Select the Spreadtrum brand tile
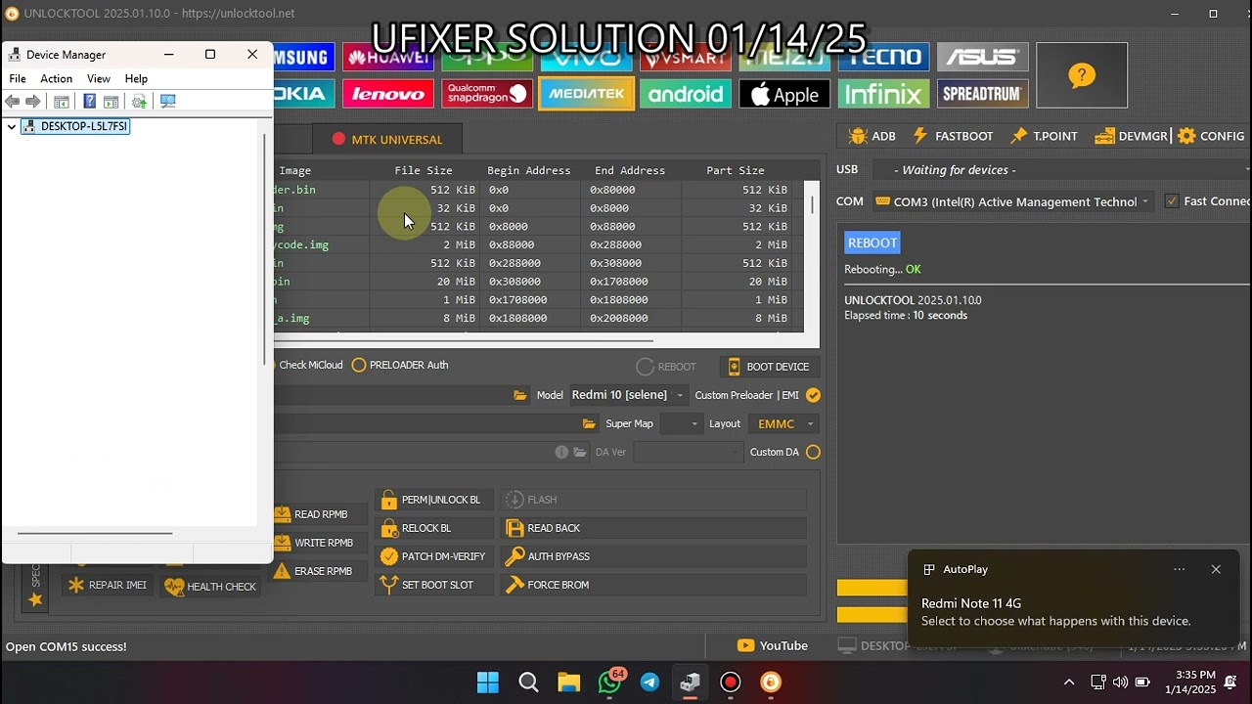Image resolution: width=1252 pixels, height=704 pixels. pyautogui.click(x=983, y=94)
